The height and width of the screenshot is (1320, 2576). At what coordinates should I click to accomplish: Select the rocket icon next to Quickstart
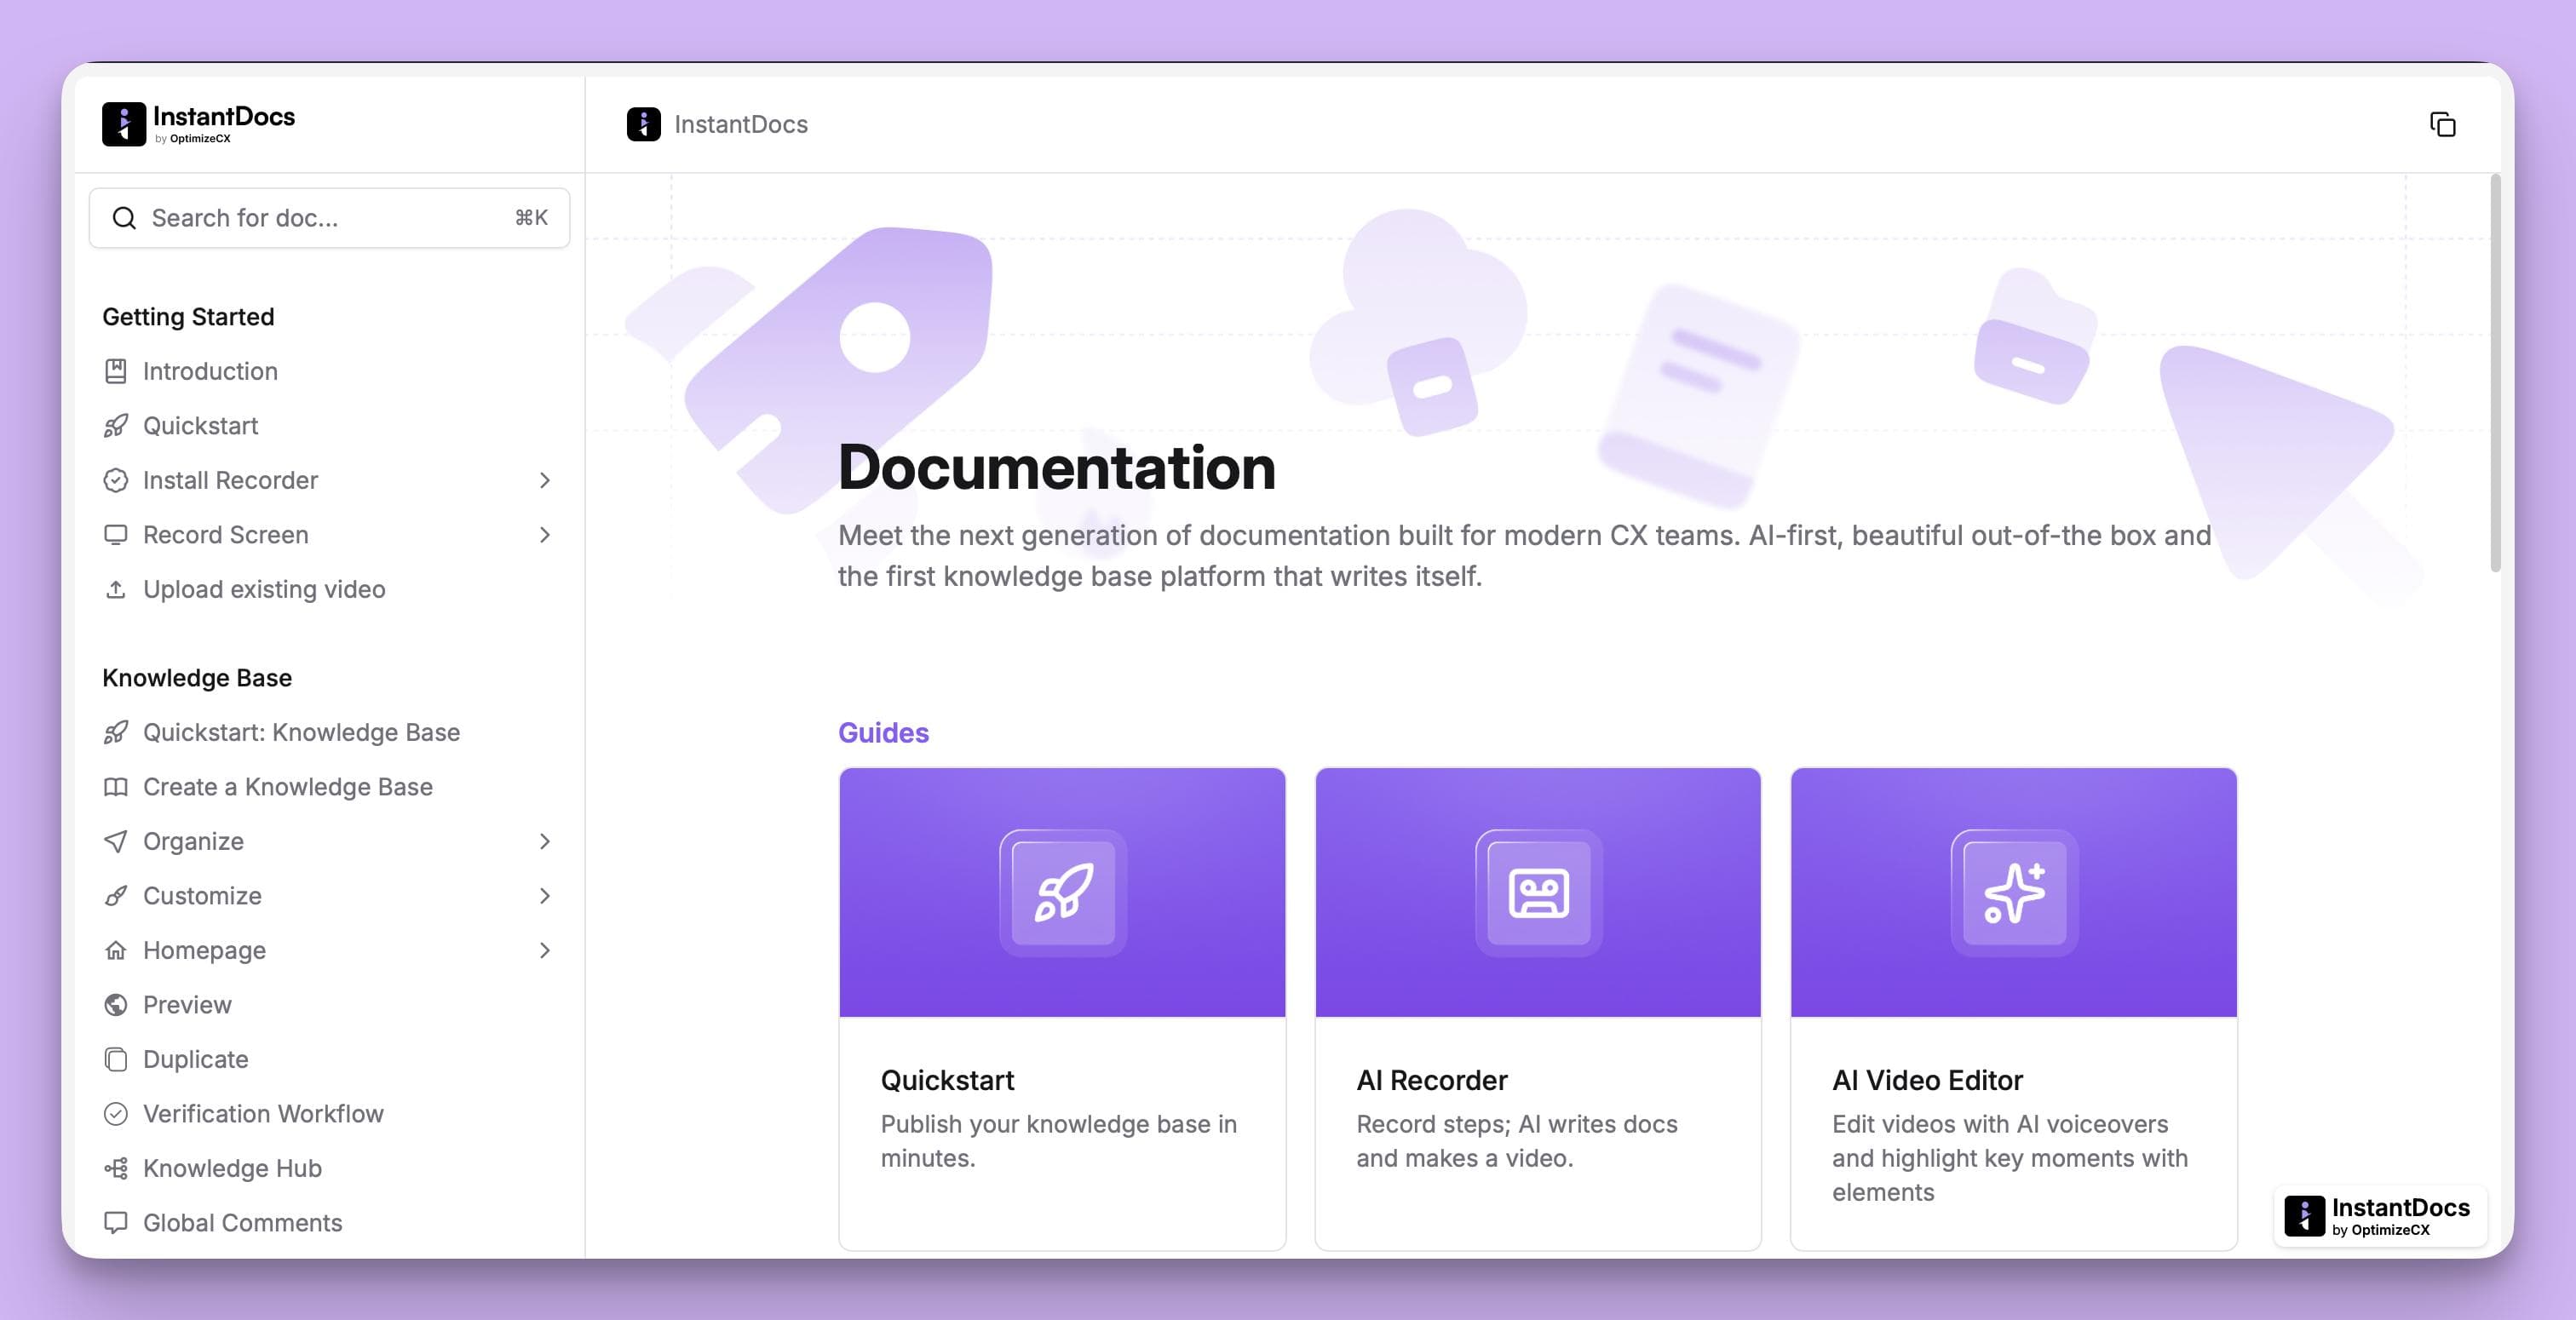[116, 425]
